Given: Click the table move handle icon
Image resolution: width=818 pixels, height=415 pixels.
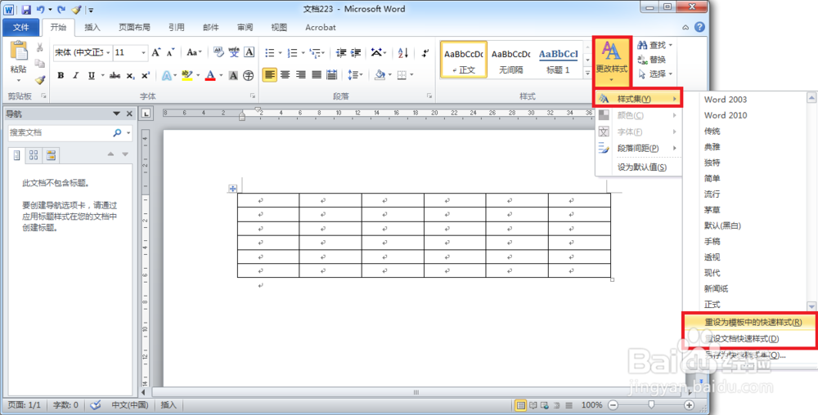Looking at the screenshot, I should tap(232, 189).
